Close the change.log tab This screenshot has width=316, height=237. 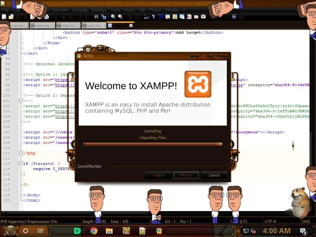coord(26,26)
